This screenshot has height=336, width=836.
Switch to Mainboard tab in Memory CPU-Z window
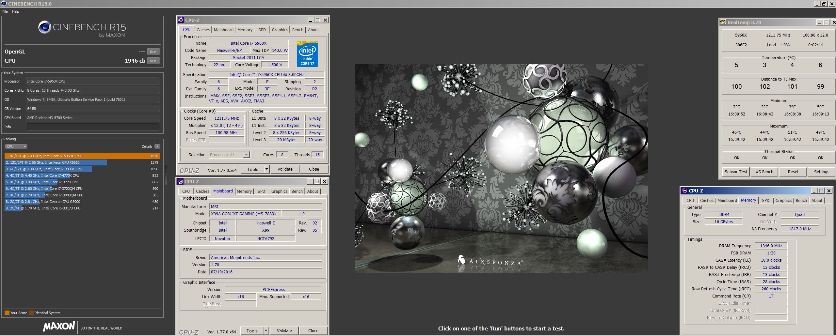tap(727, 200)
